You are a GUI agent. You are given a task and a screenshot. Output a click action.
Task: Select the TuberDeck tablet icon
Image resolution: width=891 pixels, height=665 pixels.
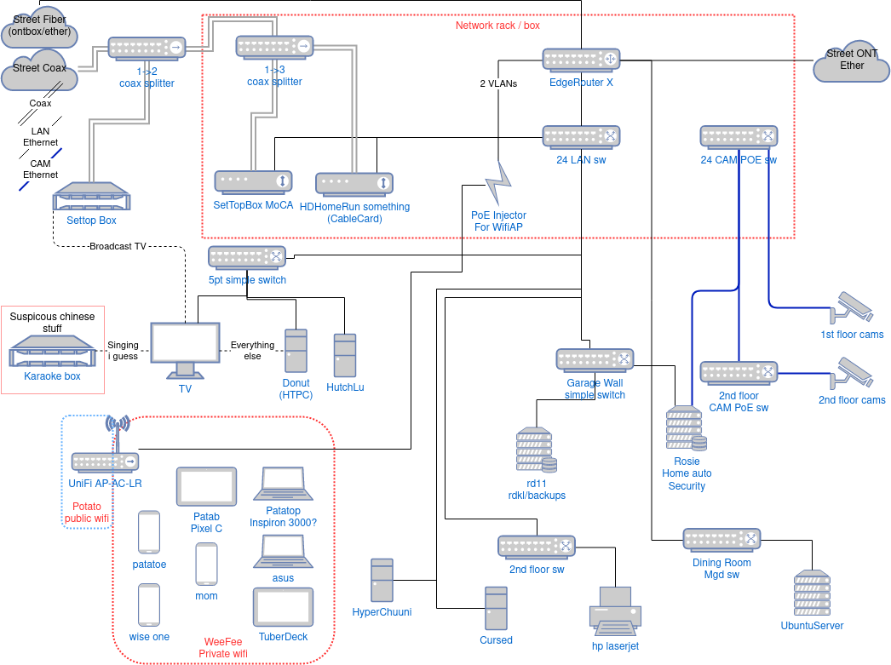(x=283, y=607)
